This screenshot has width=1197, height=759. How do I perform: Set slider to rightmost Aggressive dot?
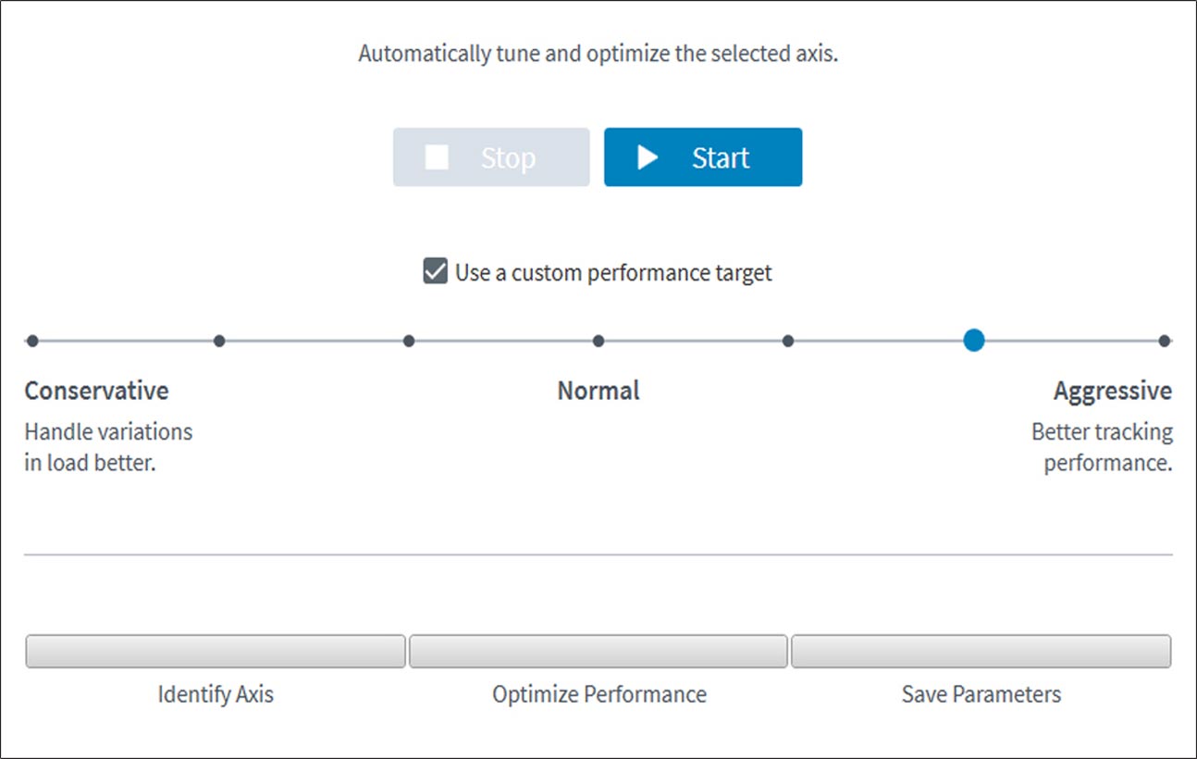(1164, 341)
